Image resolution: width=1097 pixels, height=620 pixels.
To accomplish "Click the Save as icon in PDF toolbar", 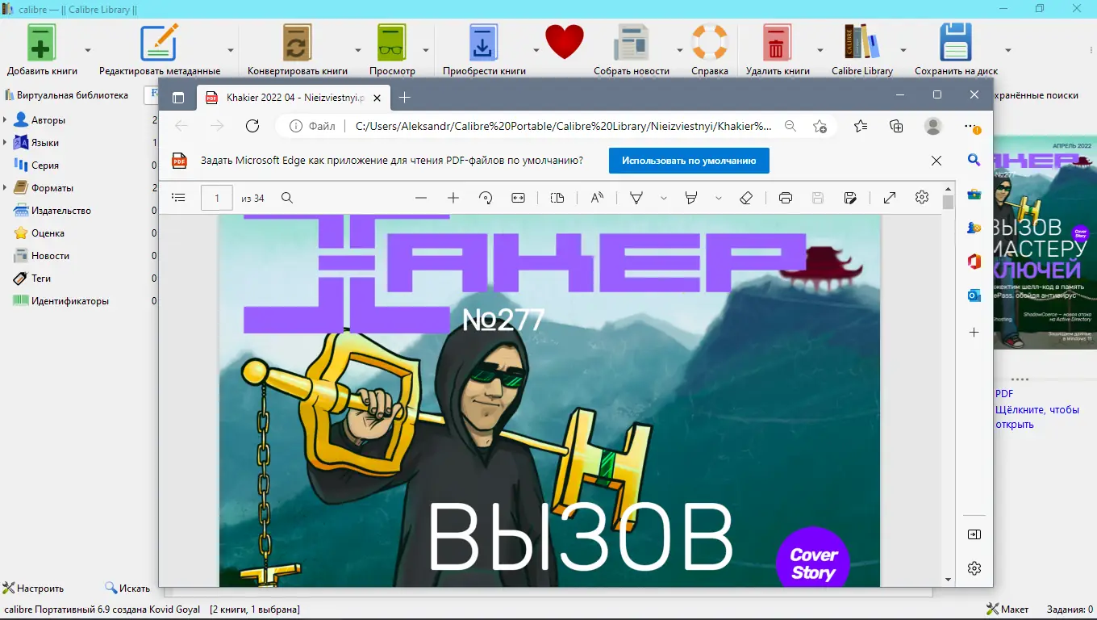I will (850, 198).
